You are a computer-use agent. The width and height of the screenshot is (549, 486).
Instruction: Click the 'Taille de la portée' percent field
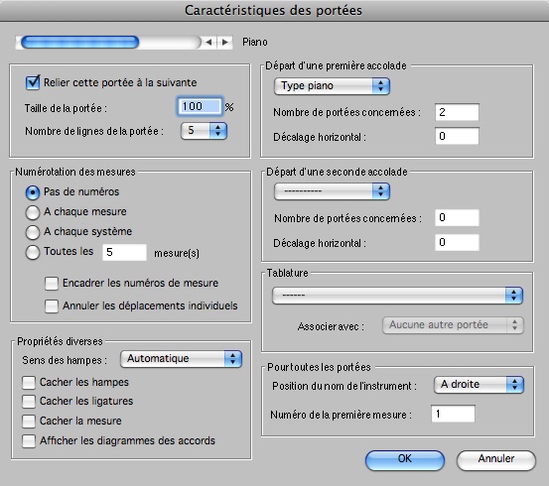(x=200, y=106)
